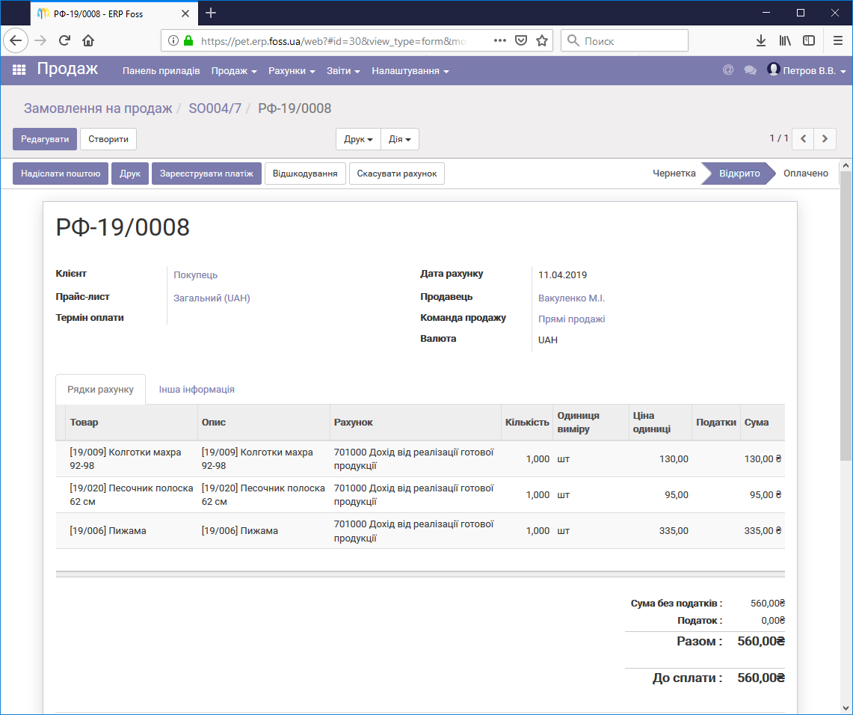This screenshot has height=715, width=853.
Task: Toggle browser sidebar view
Action: tap(809, 40)
